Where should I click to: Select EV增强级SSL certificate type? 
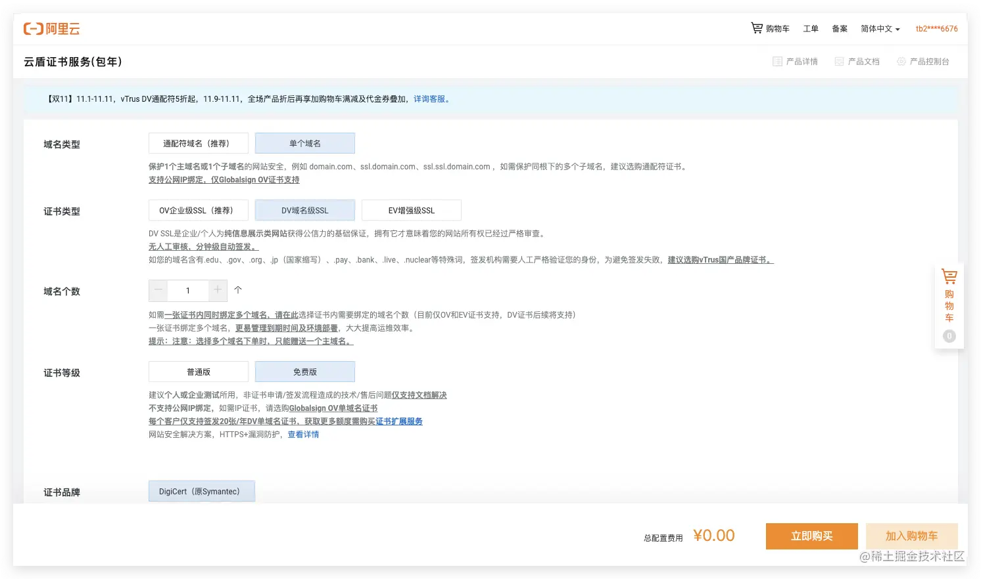[x=412, y=210]
